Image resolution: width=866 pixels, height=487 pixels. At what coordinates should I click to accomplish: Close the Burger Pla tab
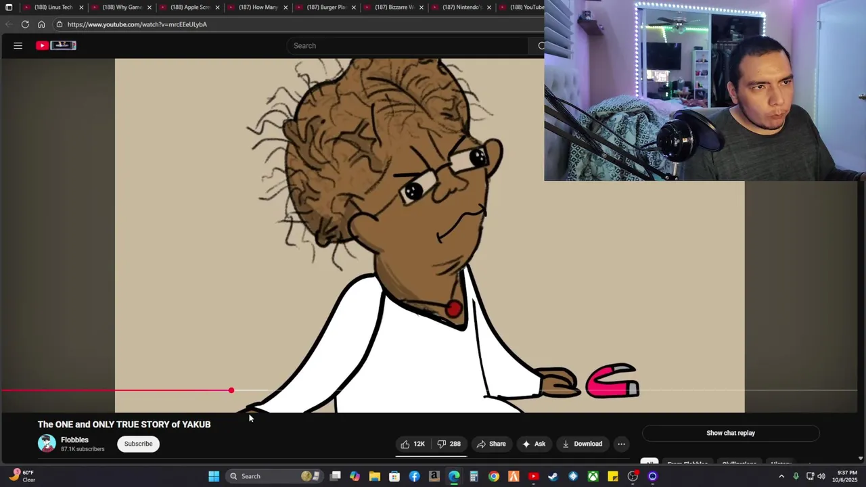click(353, 7)
